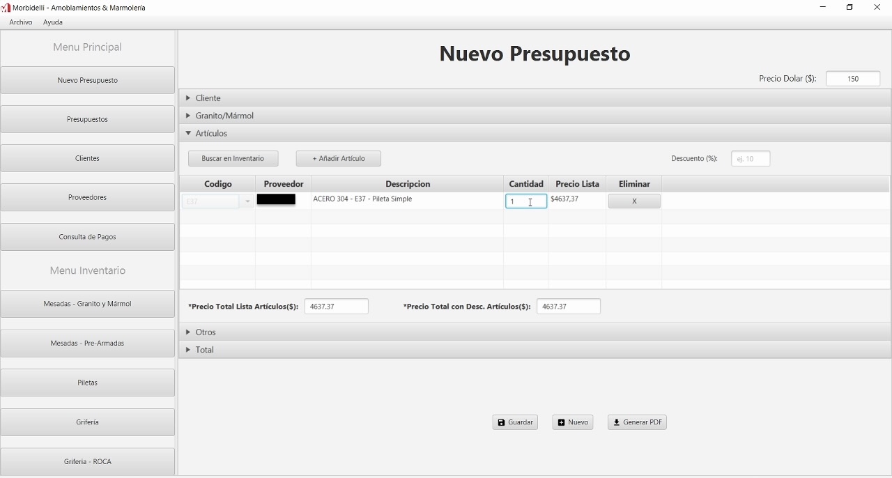Delete the article row with X button

pyautogui.click(x=634, y=201)
